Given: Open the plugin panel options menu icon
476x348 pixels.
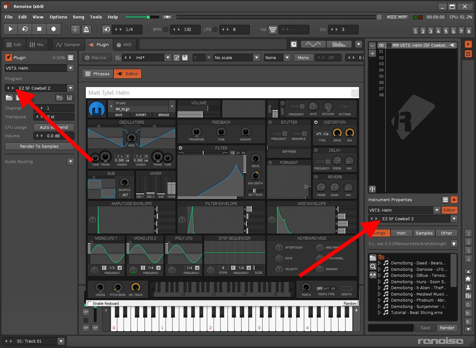Looking at the screenshot, I should pyautogui.click(x=71, y=58).
